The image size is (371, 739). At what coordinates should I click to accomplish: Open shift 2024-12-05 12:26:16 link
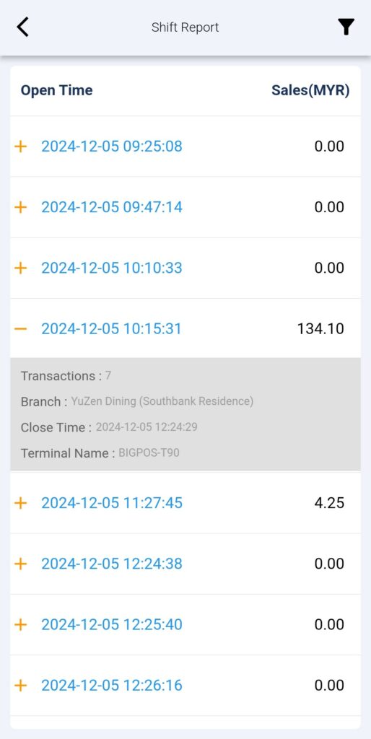(112, 686)
